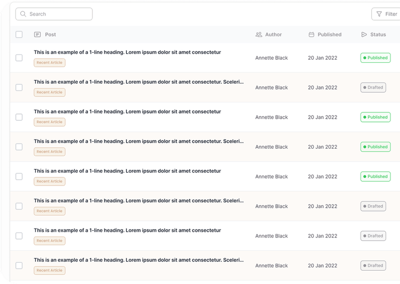This screenshot has width=400, height=284.
Task: Click the funnel filter icon
Action: pos(379,14)
